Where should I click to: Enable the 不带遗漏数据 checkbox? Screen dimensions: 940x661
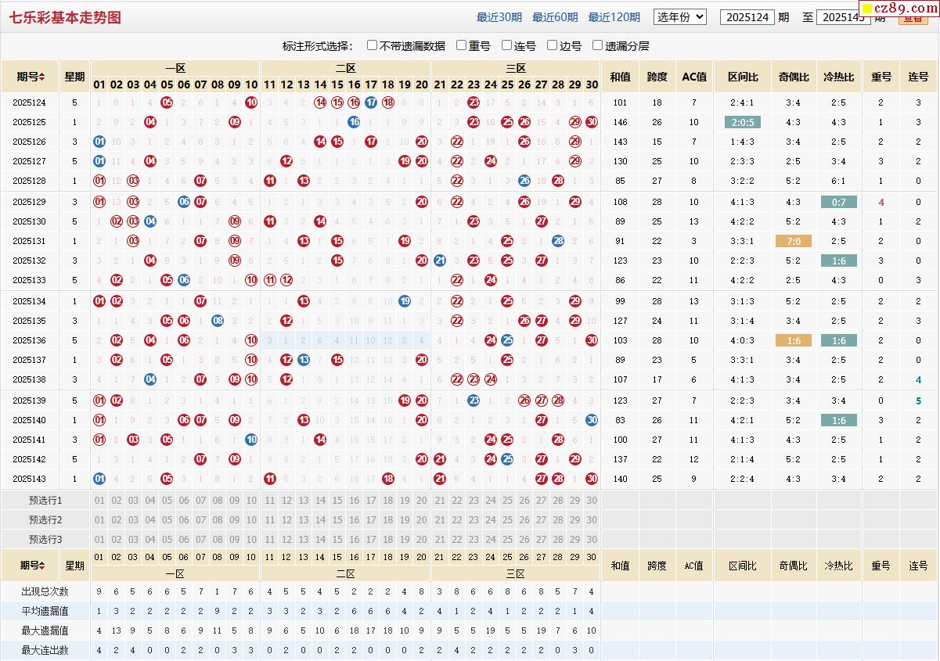(x=373, y=45)
